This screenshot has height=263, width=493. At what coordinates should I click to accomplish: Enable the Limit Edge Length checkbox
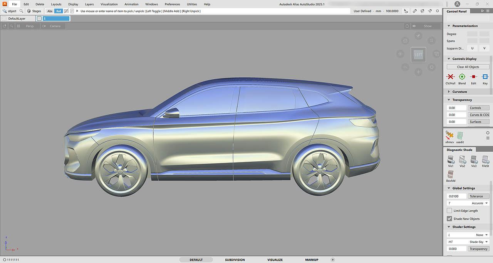(x=449, y=211)
